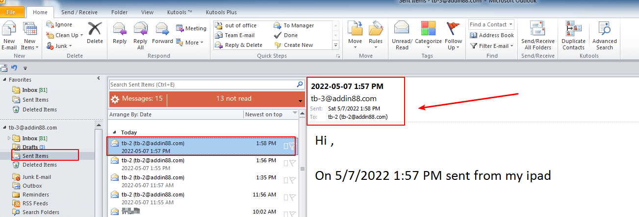Click Ignore conversation button

[60, 24]
